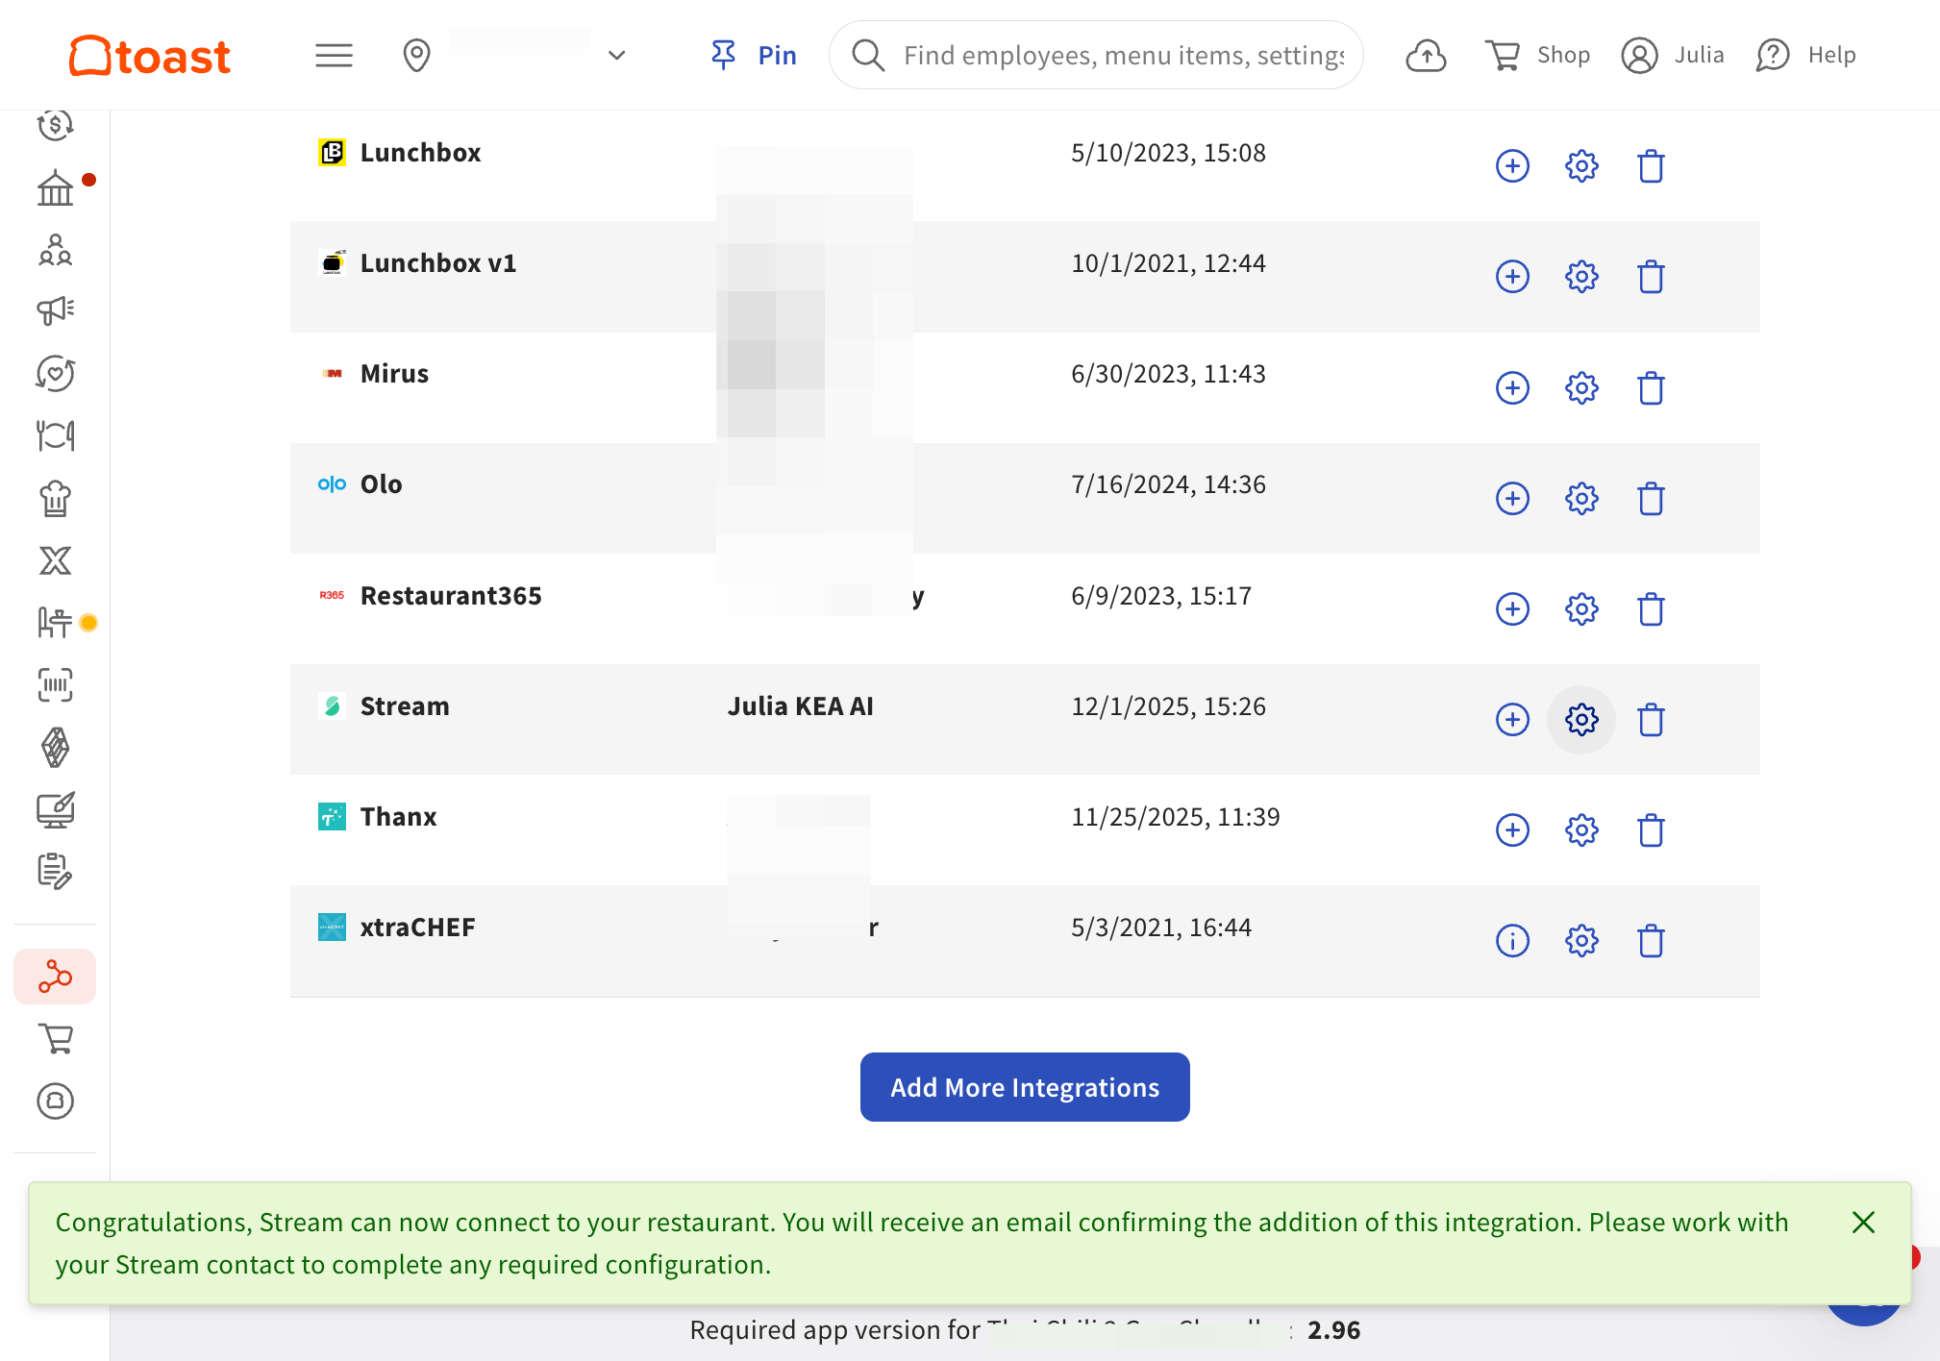View info for xtraCHEF integration
Viewport: 1940px width, 1361px height.
[1512, 941]
